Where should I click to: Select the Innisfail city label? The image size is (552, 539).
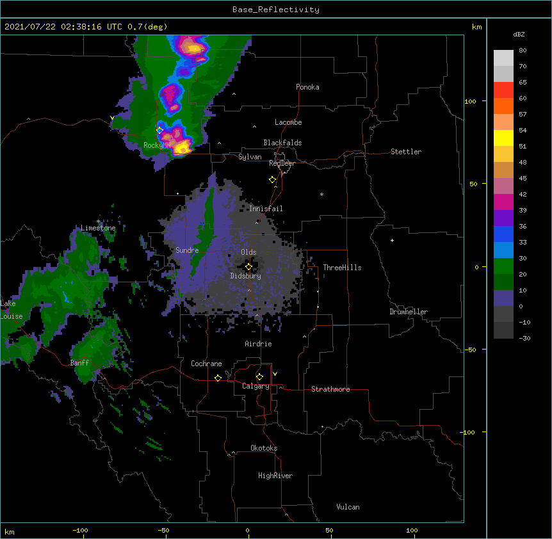266,209
